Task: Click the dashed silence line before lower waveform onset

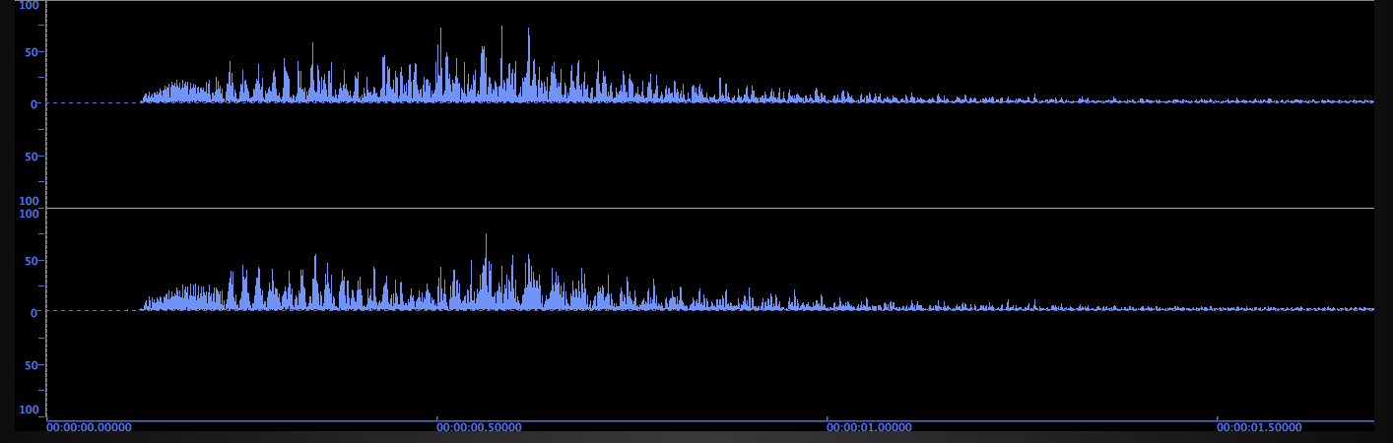Action: click(94, 310)
